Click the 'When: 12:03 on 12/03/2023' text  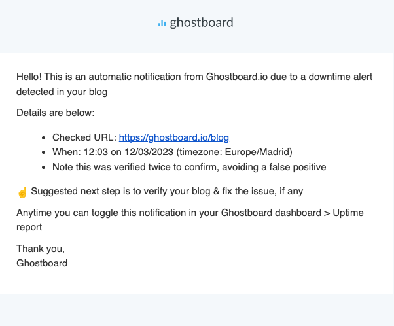113,152
